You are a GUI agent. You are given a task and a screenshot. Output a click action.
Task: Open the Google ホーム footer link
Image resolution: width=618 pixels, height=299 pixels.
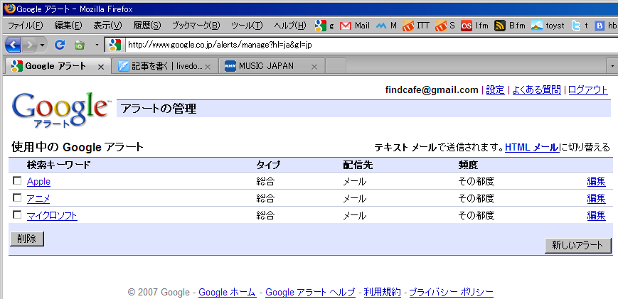tap(228, 293)
